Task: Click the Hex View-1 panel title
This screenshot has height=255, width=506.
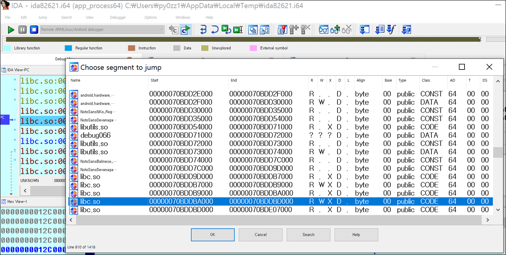Action: coord(17,201)
